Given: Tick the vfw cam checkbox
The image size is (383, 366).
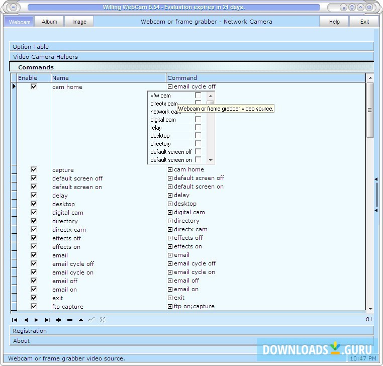Looking at the screenshot, I should tap(198, 96).
